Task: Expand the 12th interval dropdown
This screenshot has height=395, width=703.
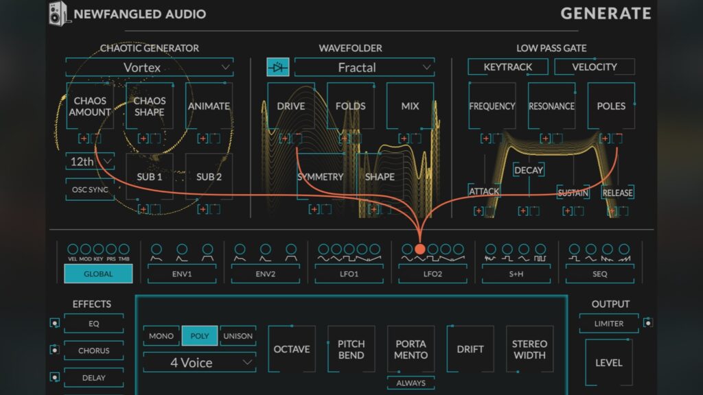Action: click(90, 161)
